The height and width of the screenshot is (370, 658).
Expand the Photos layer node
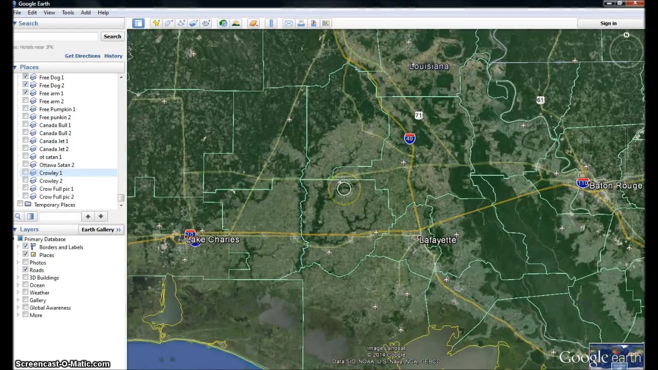19,262
